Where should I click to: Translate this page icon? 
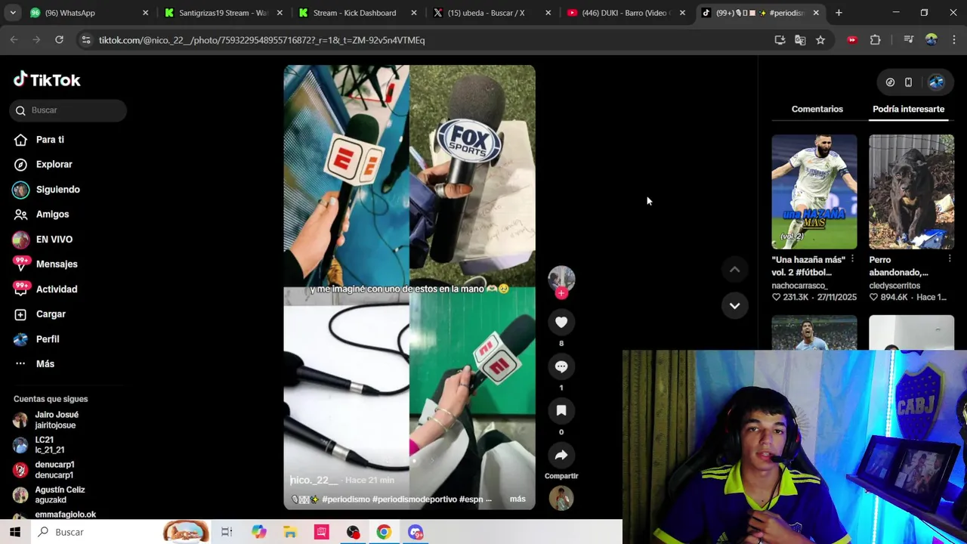[800, 40]
